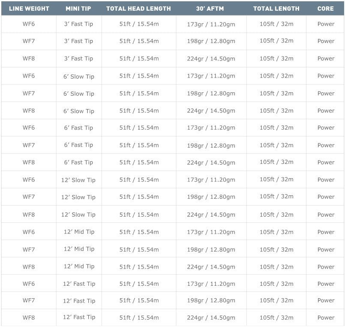Select the TOTAL HEAD LENGTH column header

tap(138, 9)
